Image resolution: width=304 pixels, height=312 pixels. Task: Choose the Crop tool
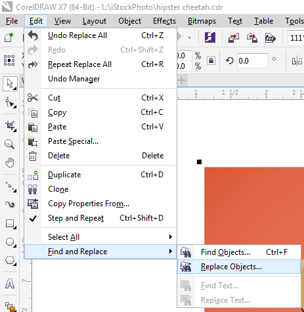(10, 125)
